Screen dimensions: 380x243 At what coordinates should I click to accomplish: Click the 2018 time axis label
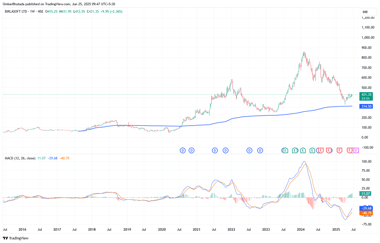pyautogui.click(x=92, y=230)
